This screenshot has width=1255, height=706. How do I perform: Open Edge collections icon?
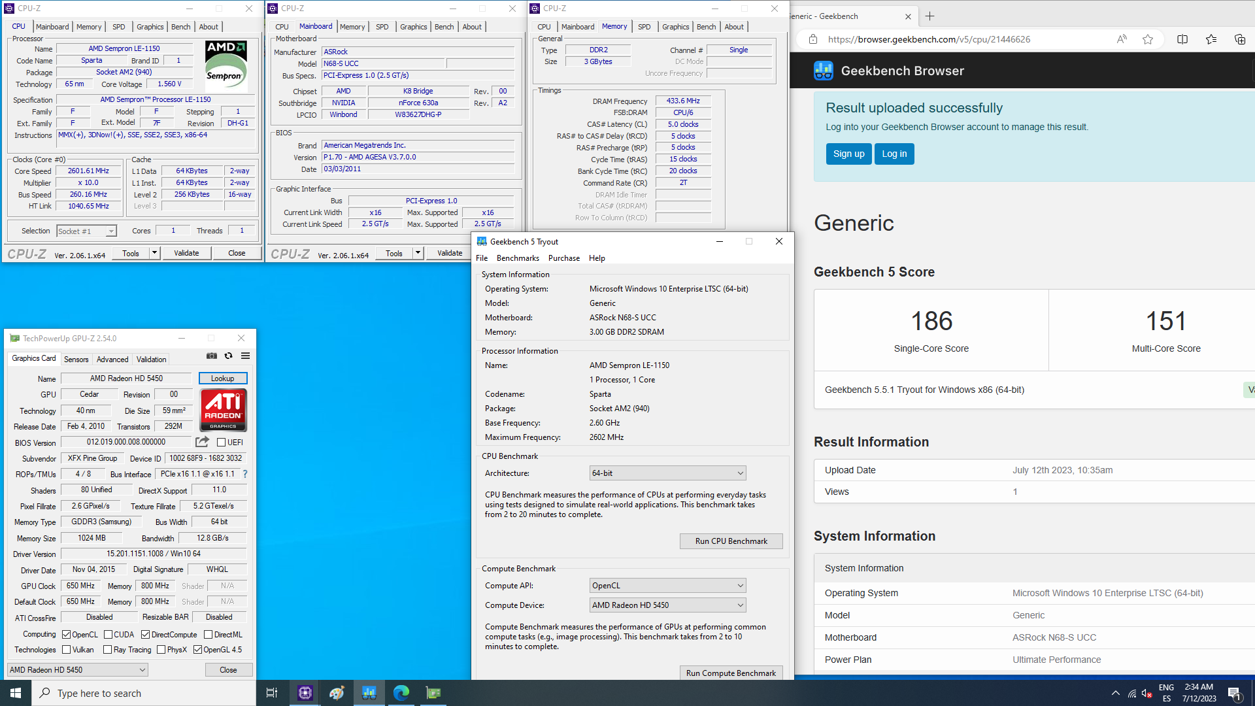1239,39
